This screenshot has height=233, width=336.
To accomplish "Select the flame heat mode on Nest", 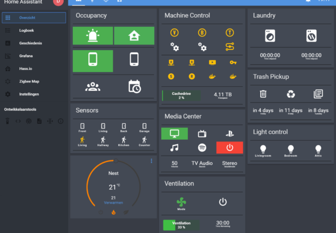I will (x=113, y=213).
